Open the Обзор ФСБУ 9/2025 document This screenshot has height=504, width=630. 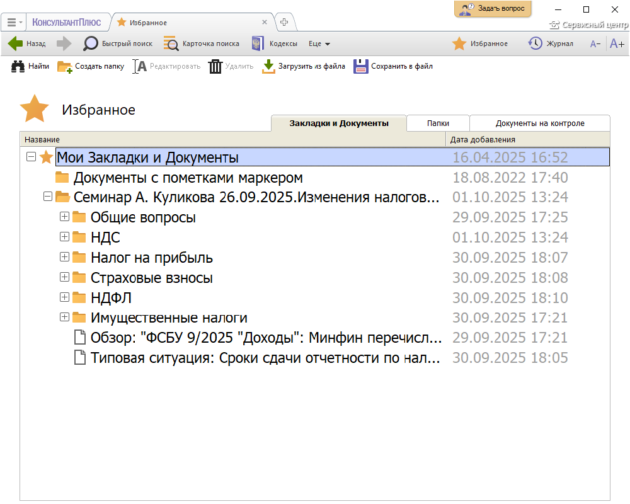pos(266,338)
